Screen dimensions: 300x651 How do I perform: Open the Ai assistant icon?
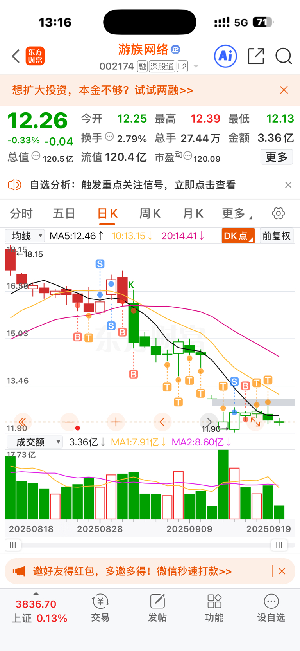click(226, 56)
